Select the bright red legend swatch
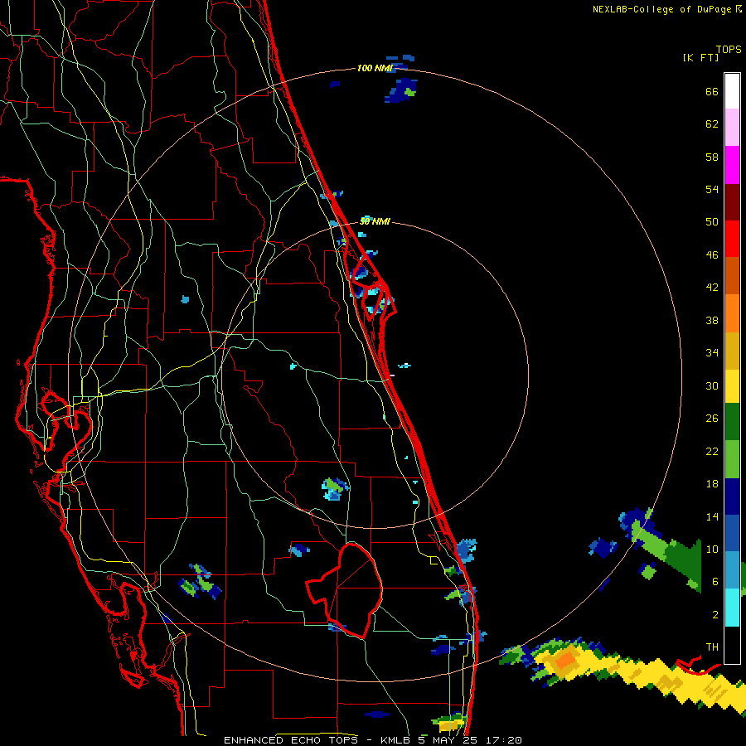Image resolution: width=746 pixels, height=746 pixels. point(732,239)
